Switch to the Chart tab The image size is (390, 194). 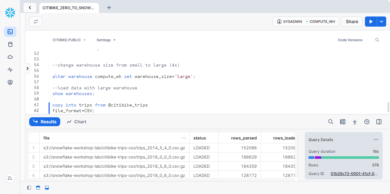pos(76,122)
